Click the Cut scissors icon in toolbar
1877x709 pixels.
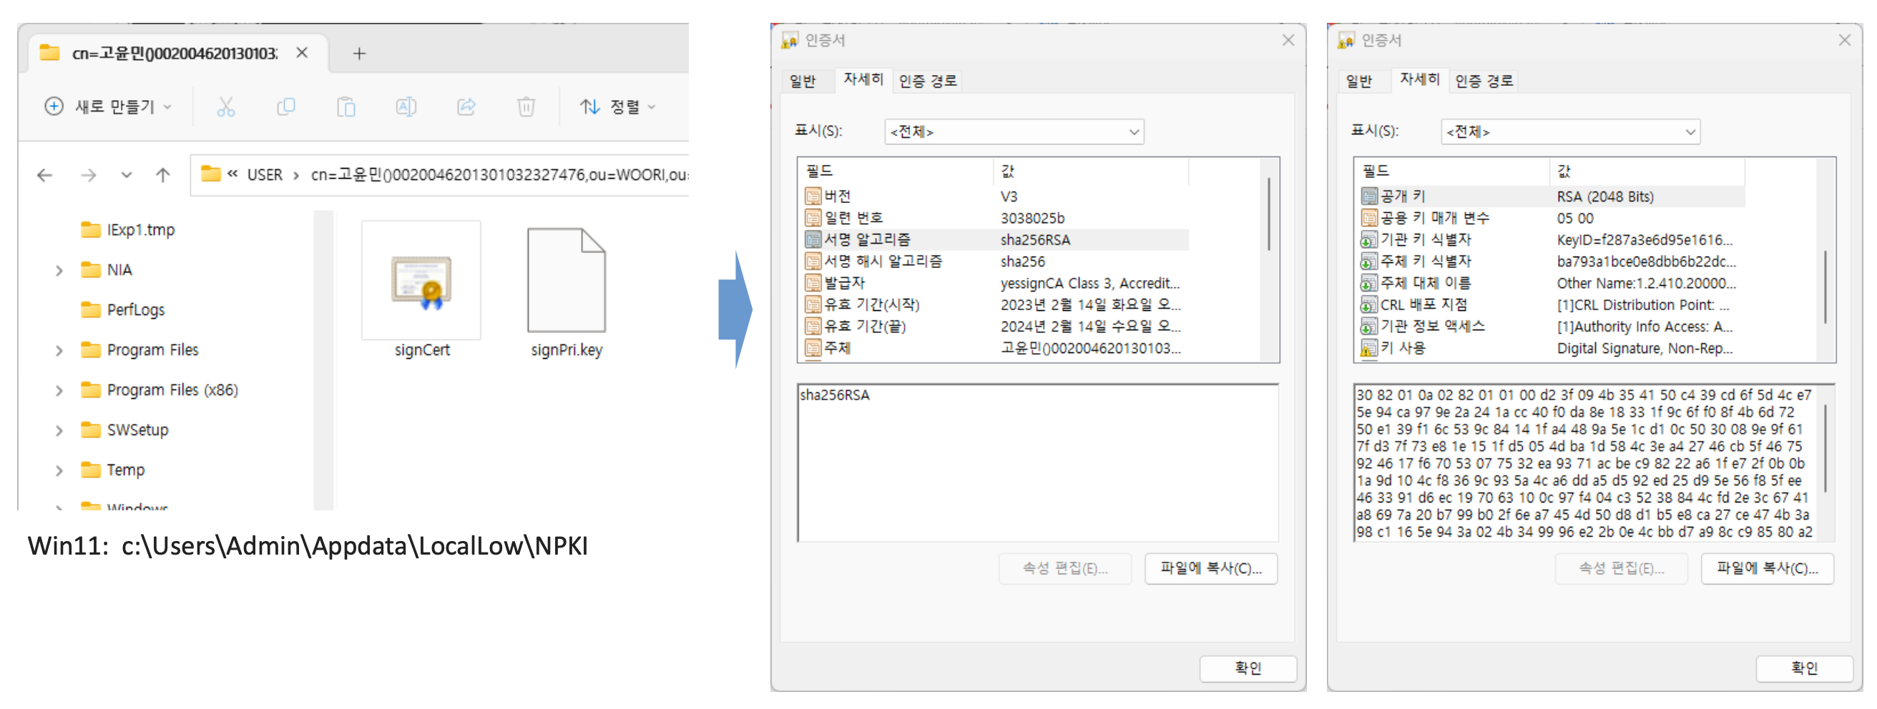point(226,107)
